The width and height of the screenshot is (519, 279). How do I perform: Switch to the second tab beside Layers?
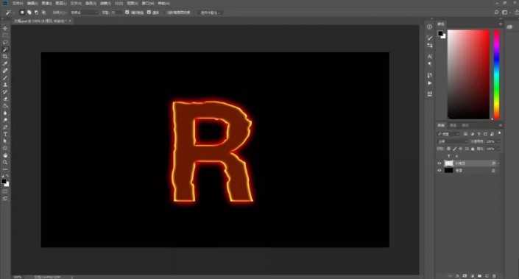[x=453, y=125]
